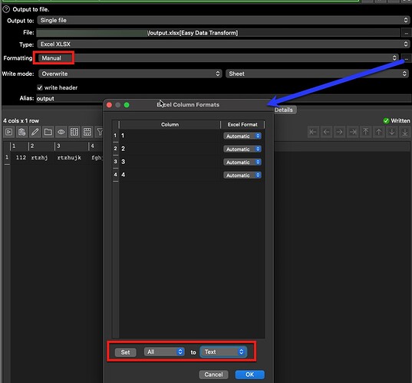Click the '112' cell in data table
The width and height of the screenshot is (412, 383).
click(x=21, y=157)
